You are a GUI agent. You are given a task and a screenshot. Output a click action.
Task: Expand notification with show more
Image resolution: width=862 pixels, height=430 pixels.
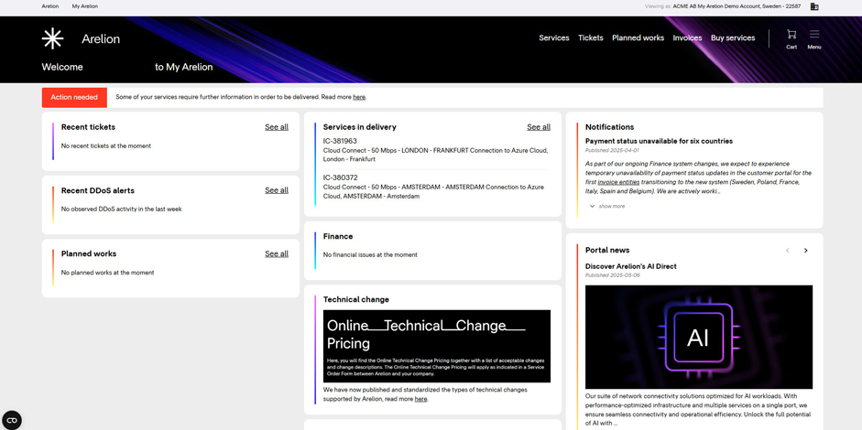[606, 207]
